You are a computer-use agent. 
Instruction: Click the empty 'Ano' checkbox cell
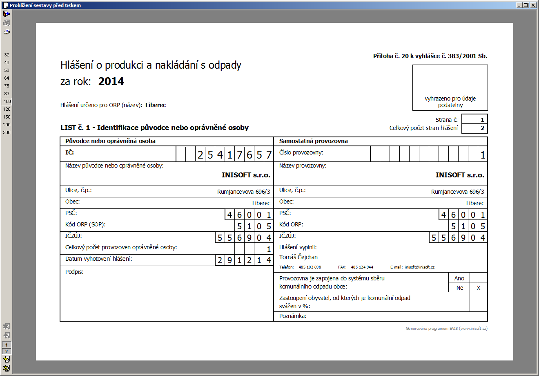pos(479,278)
